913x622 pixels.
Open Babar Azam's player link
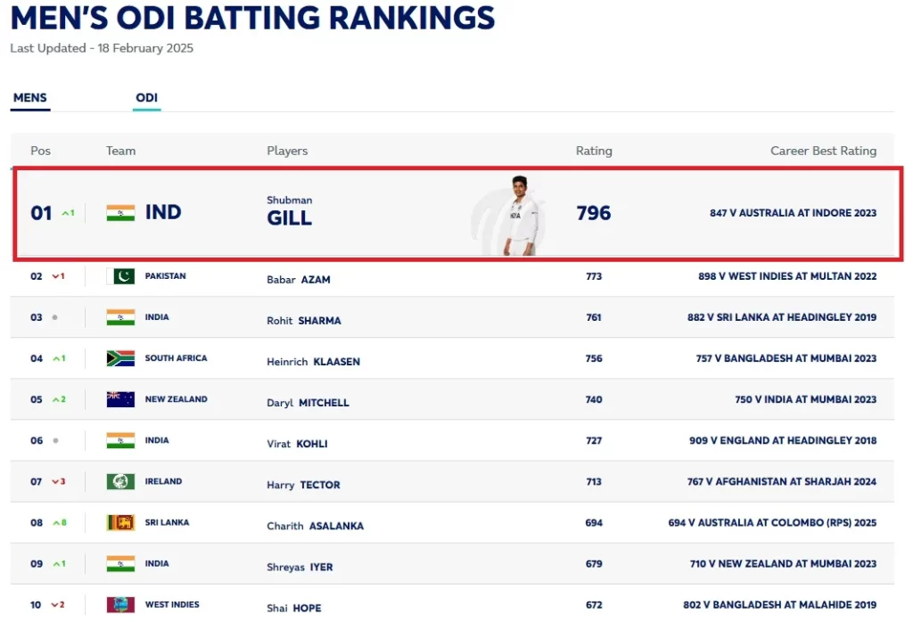299,280
